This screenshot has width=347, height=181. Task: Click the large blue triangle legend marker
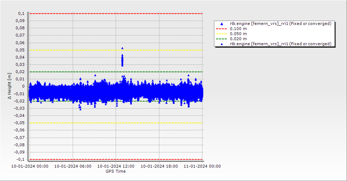coord(222,24)
